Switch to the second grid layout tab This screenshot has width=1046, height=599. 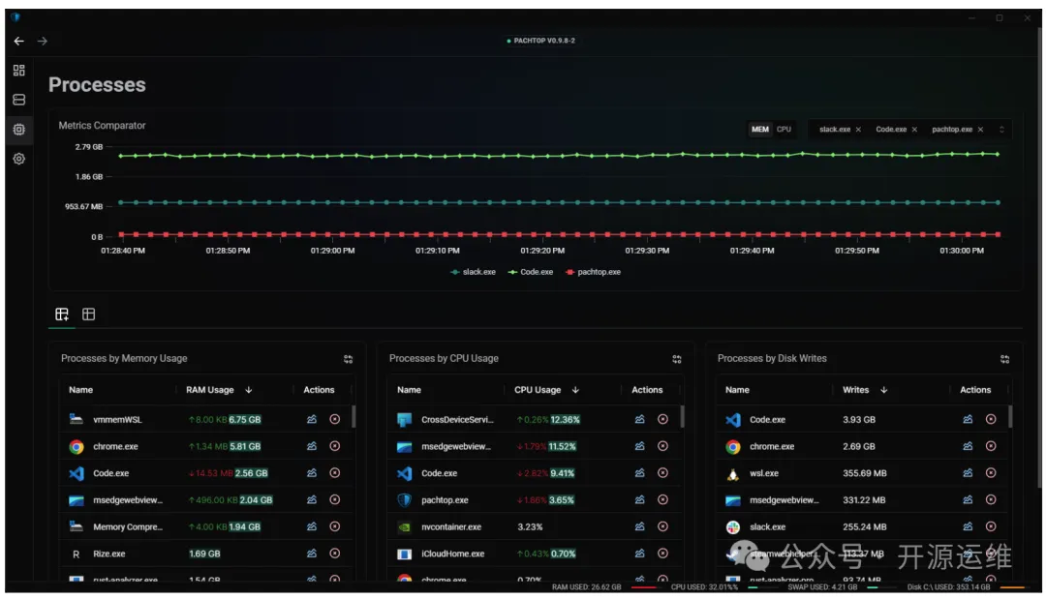pyautogui.click(x=88, y=314)
